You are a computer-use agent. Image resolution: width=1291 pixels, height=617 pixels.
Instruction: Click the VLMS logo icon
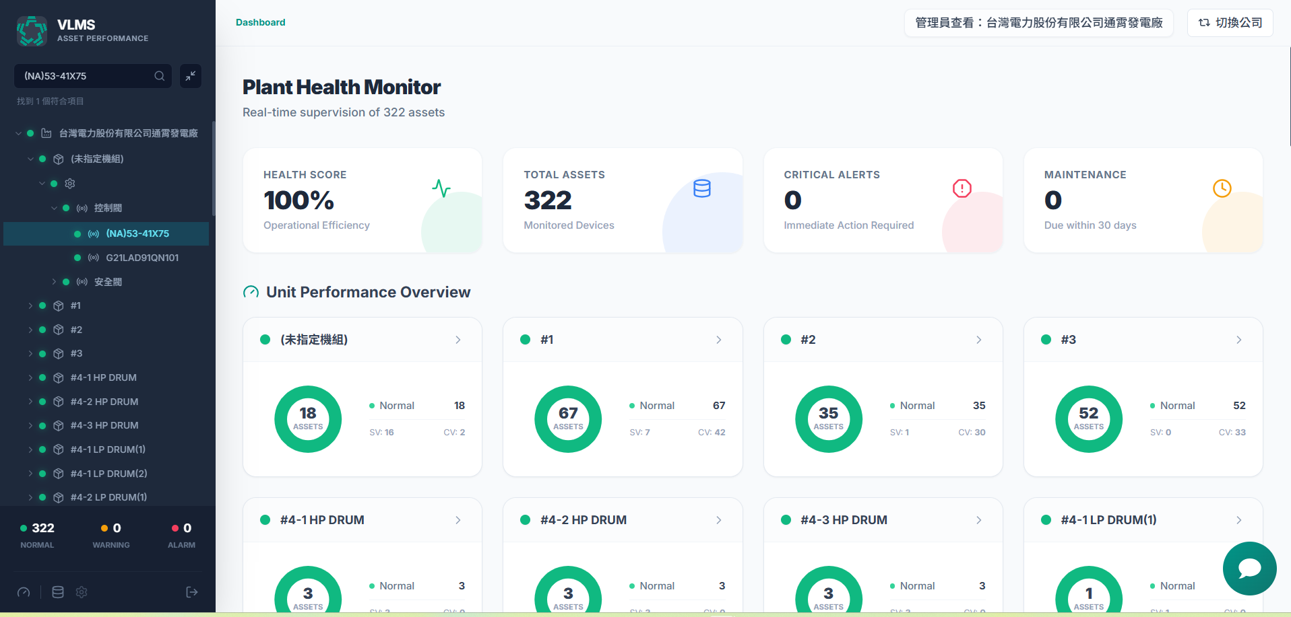click(32, 31)
